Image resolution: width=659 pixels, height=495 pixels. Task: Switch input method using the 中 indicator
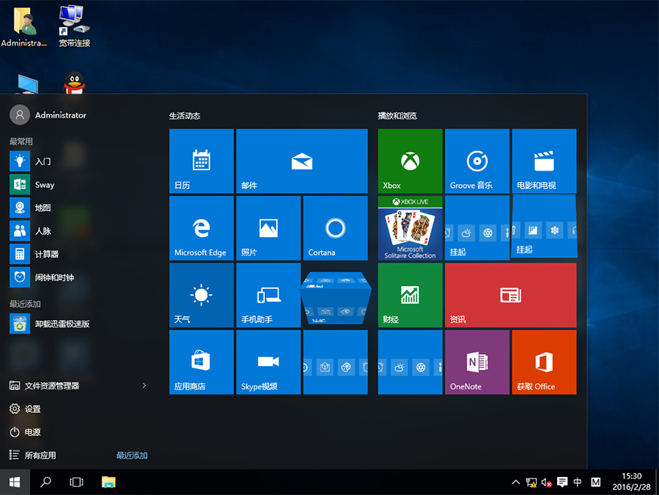click(x=577, y=481)
